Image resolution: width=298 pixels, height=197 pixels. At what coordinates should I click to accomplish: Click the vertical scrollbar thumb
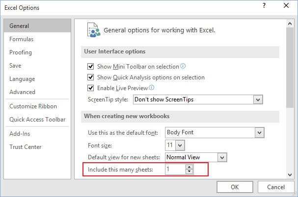click(x=290, y=68)
